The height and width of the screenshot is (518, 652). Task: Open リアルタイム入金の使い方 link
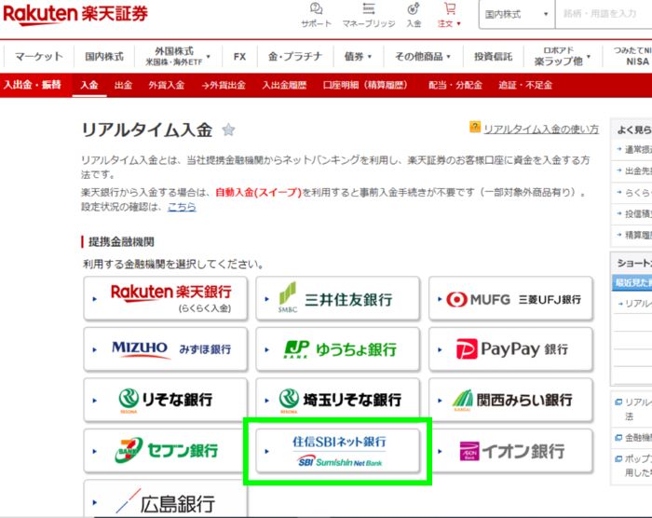(541, 129)
